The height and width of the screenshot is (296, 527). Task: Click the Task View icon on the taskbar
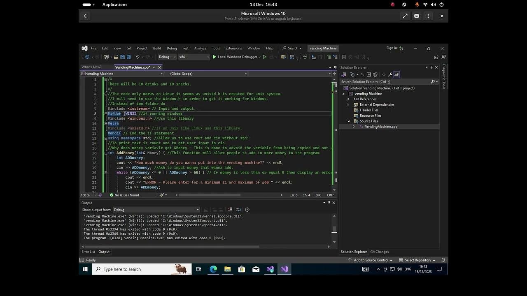pos(198,269)
